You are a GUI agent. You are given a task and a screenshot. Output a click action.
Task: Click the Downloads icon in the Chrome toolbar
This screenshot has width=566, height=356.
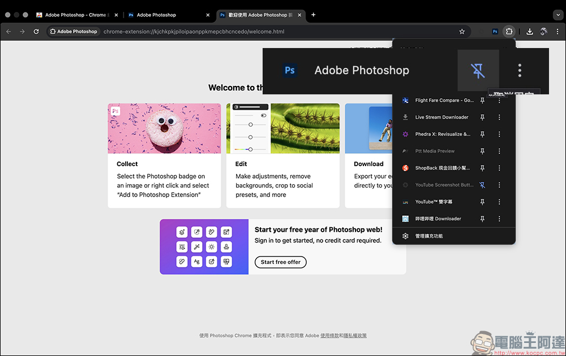click(530, 32)
